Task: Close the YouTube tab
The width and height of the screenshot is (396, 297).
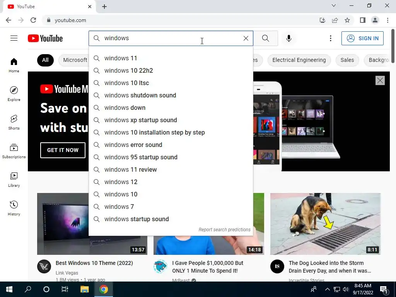Action: click(x=90, y=7)
